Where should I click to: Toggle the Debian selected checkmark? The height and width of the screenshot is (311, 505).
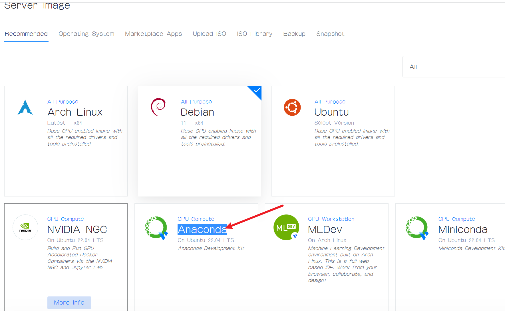tap(257, 91)
